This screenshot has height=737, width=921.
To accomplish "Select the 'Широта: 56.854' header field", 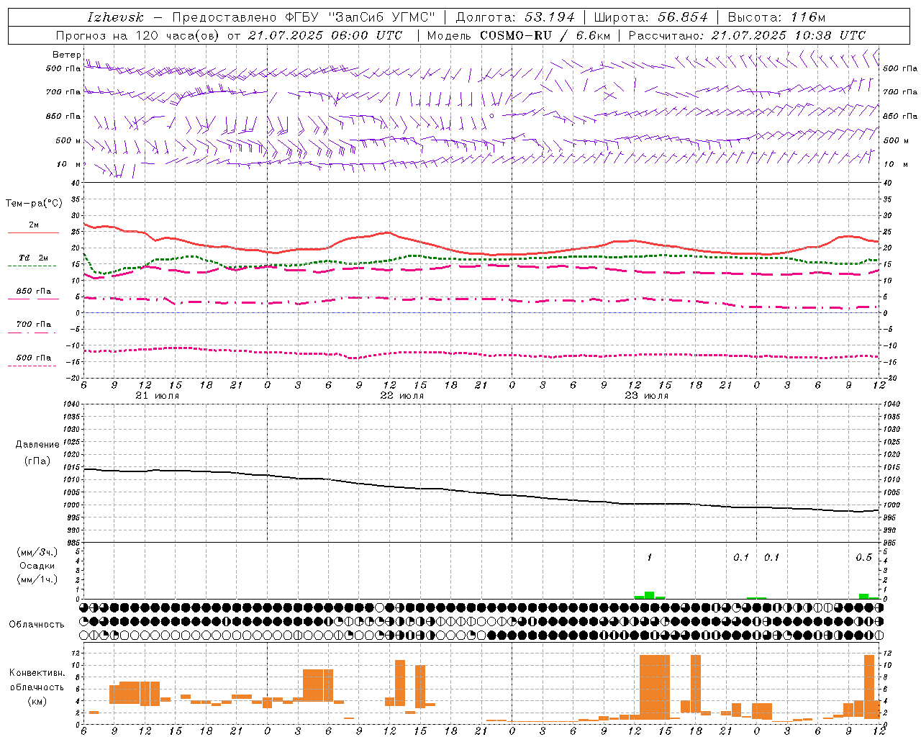I will coord(650,17).
